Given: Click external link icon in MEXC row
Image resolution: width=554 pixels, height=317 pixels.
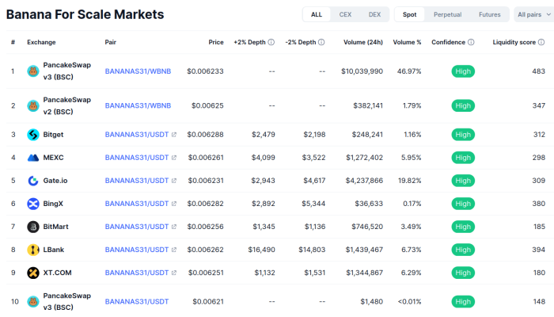Looking at the screenshot, I should (174, 158).
